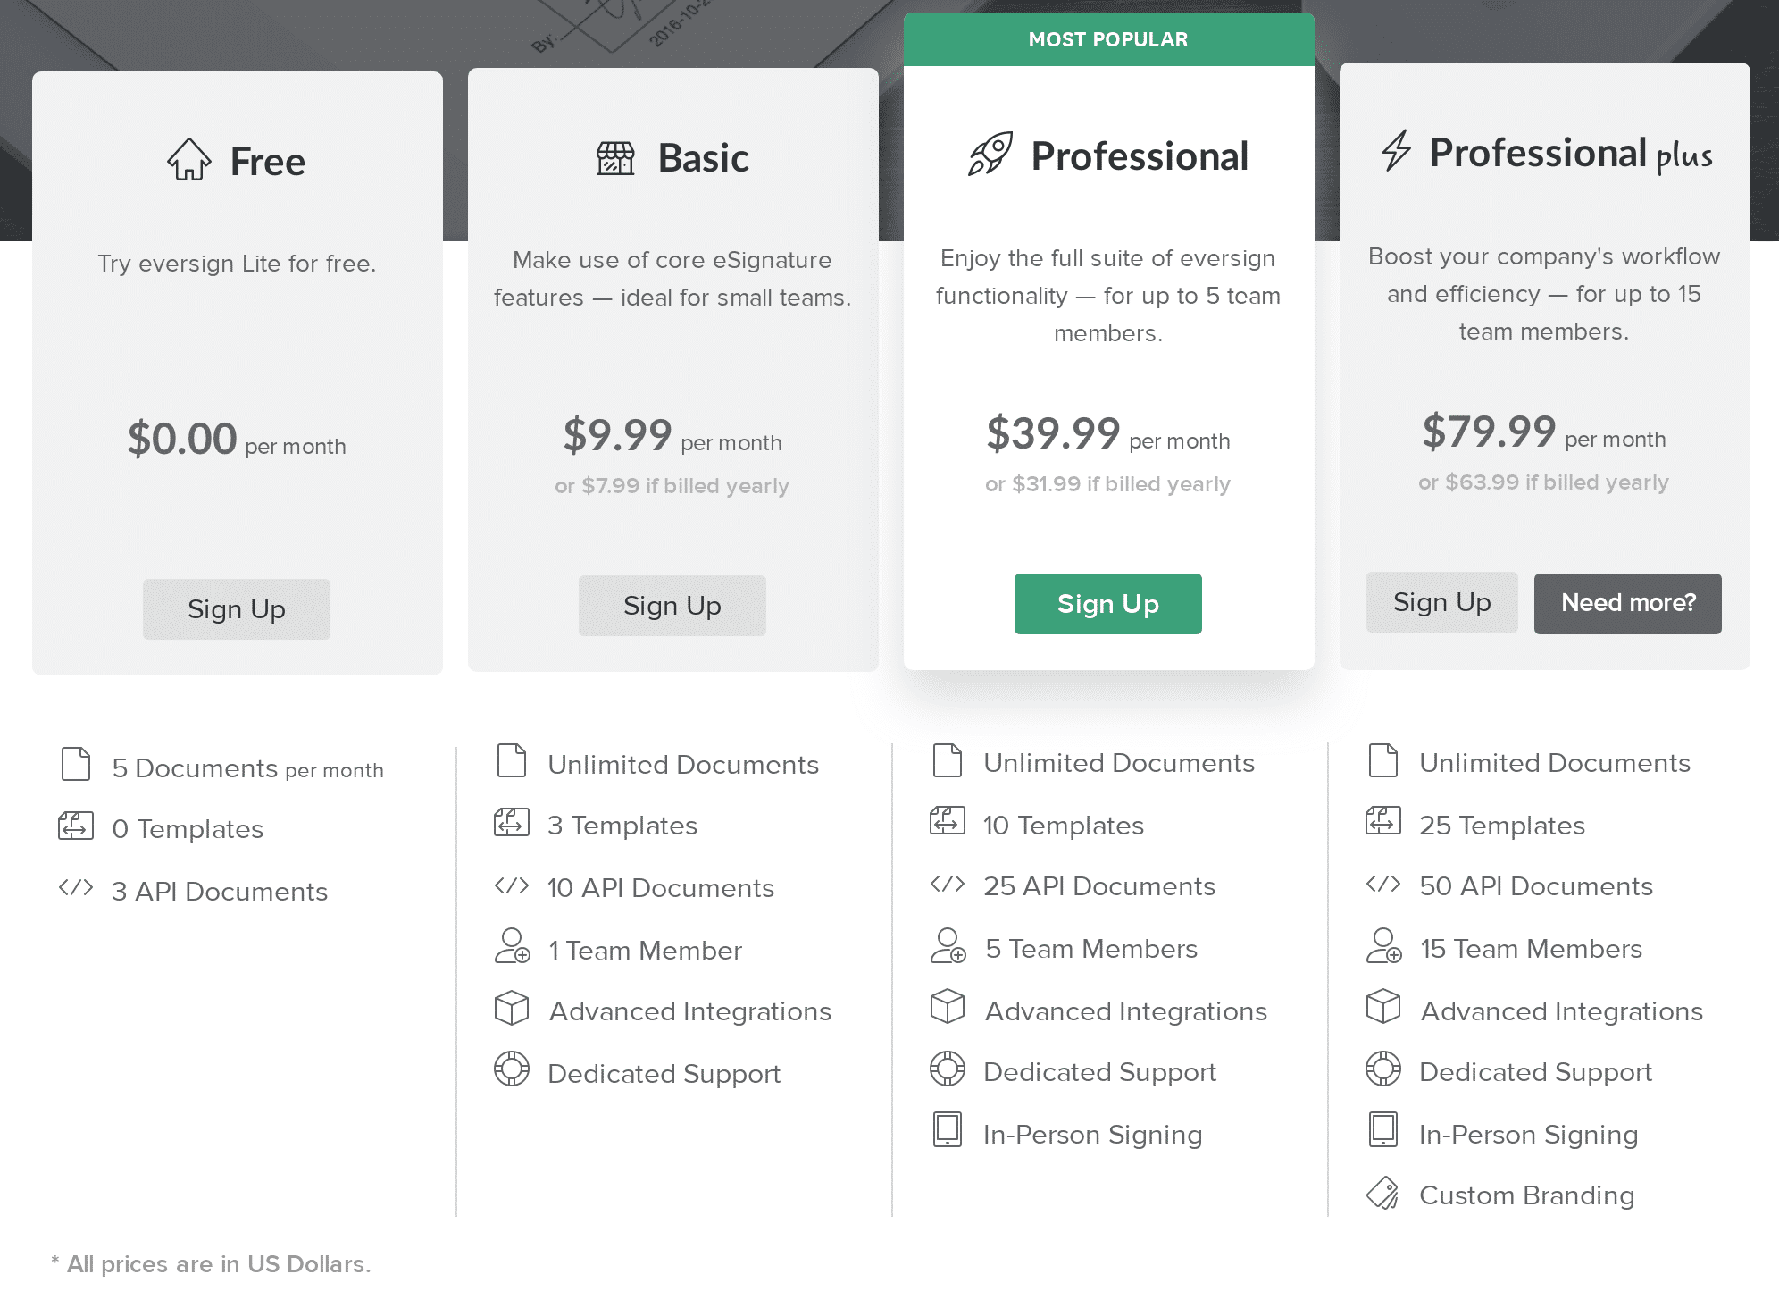Click the code icon next to 25 API Documents
The width and height of the screenshot is (1779, 1308).
(x=946, y=884)
